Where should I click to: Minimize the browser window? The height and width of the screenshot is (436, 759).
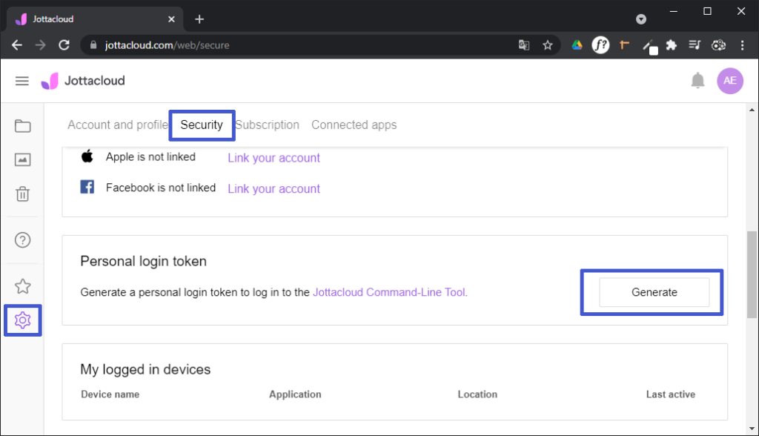coord(673,11)
